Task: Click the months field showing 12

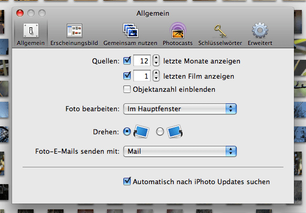Action: tap(142, 61)
